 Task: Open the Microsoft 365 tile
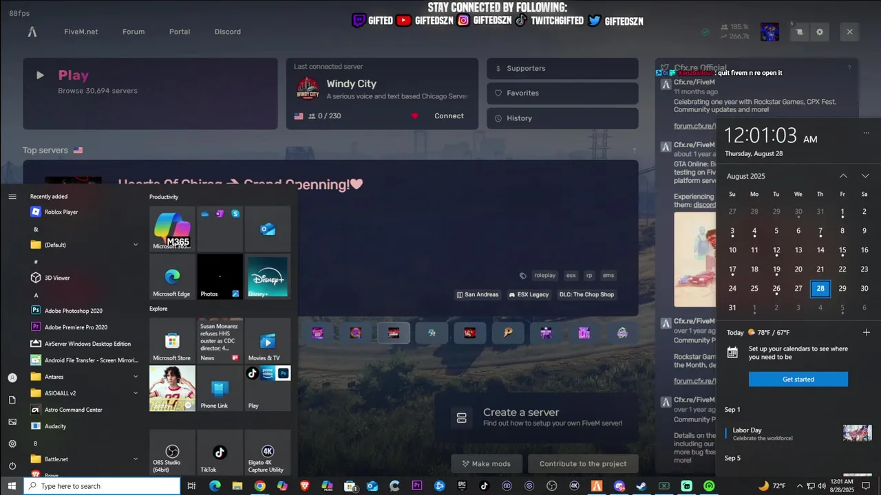coord(172,229)
